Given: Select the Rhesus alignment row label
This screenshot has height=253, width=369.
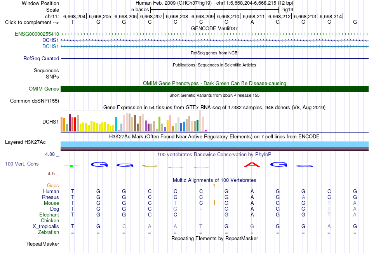Looking at the screenshot, I should pyautogui.click(x=50, y=197).
